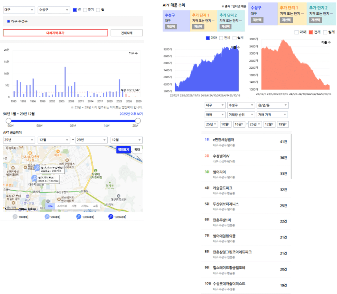The height and width of the screenshot is (294, 337).
Task: Check the 분기 period checkbox
Action: click(x=85, y=10)
